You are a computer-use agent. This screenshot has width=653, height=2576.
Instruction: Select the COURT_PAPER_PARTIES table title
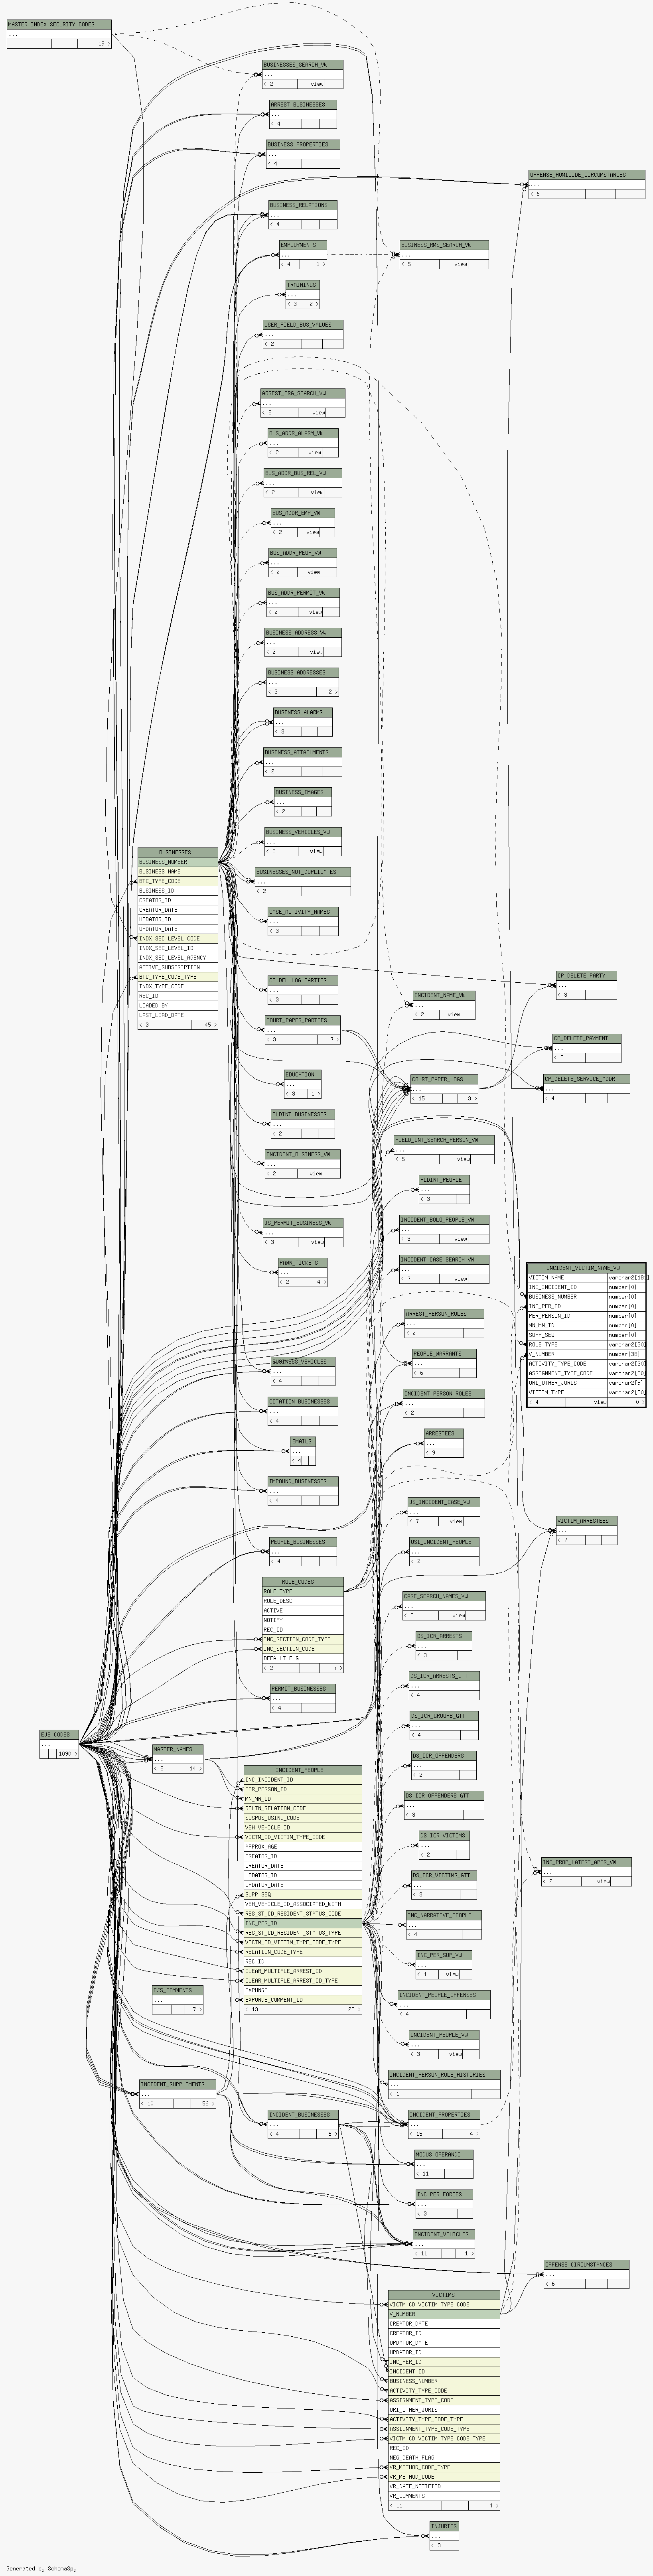coord(303,1021)
